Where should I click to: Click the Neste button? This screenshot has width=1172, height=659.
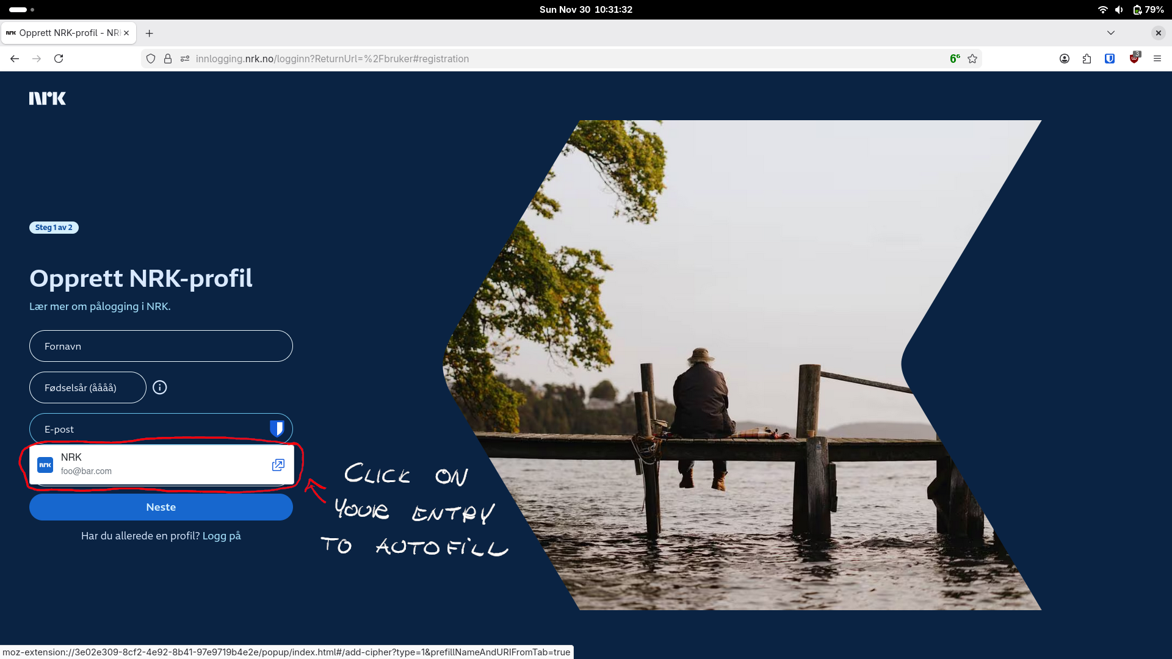[161, 507]
